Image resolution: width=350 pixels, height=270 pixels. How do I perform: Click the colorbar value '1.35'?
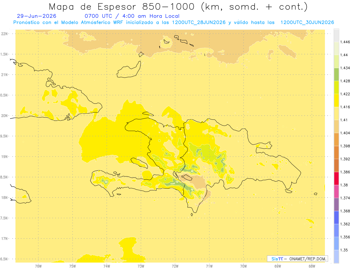(344, 250)
